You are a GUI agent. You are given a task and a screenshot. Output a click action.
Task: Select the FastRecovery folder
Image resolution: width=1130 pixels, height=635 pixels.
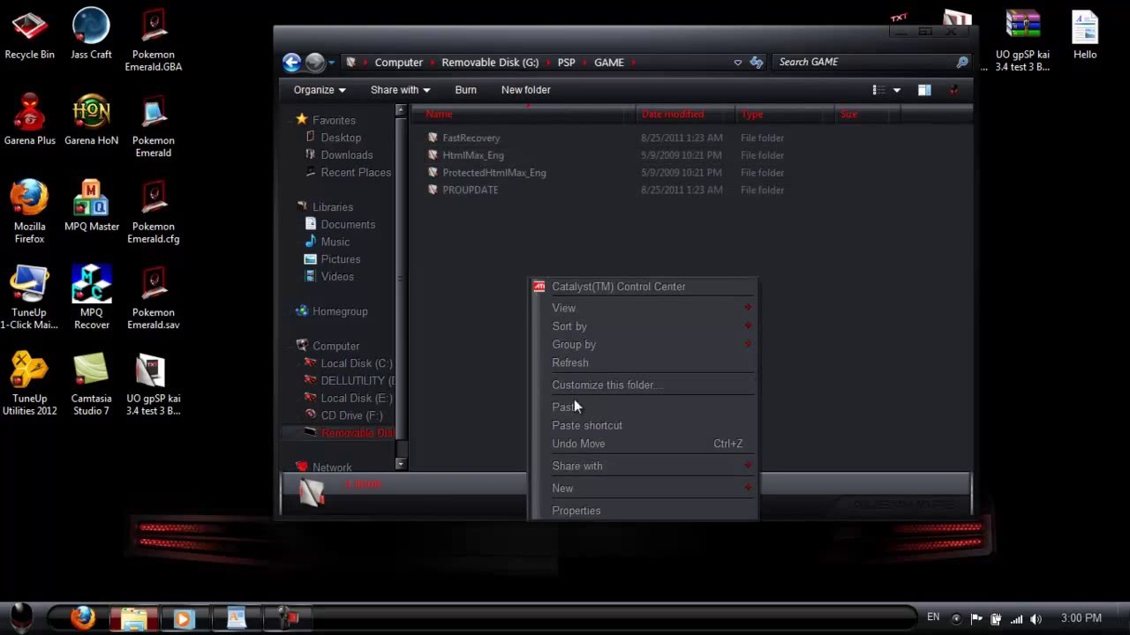(471, 138)
